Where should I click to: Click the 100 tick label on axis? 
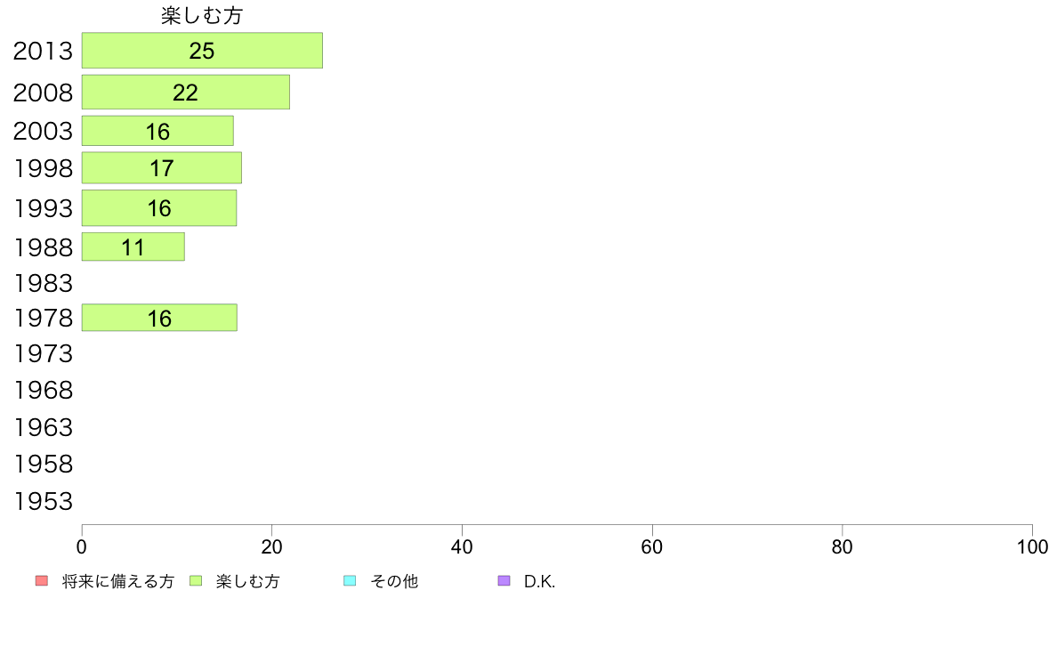pos(1032,547)
